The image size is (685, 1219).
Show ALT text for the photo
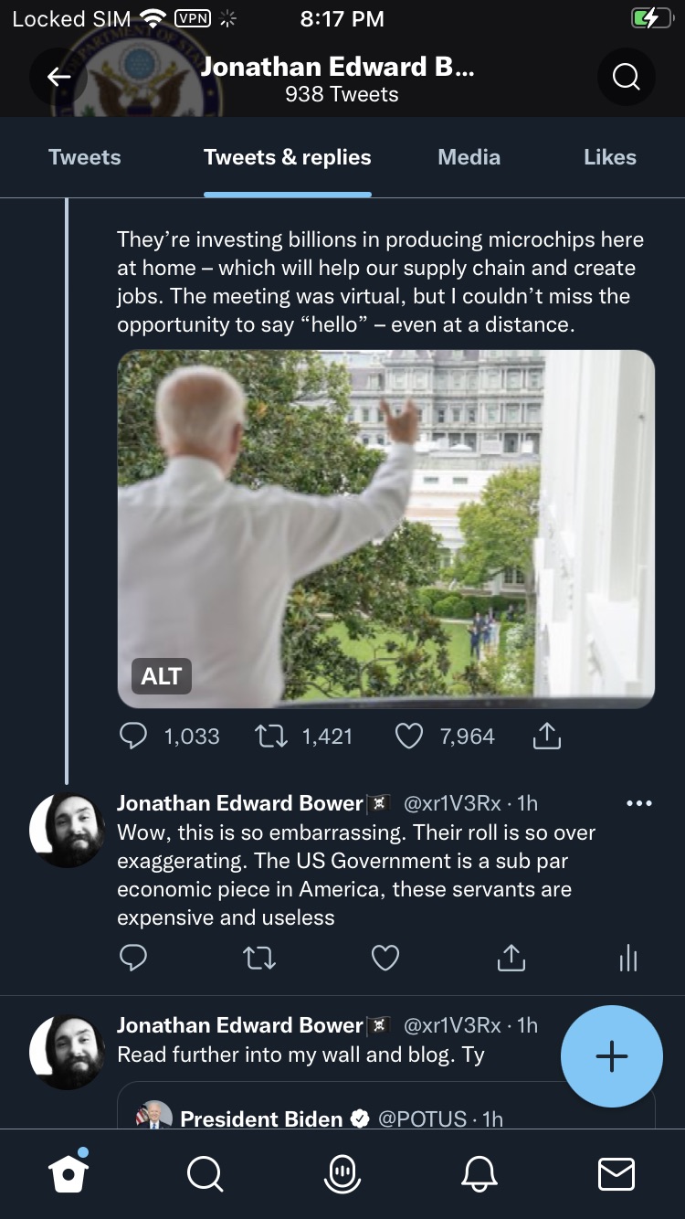click(x=162, y=676)
